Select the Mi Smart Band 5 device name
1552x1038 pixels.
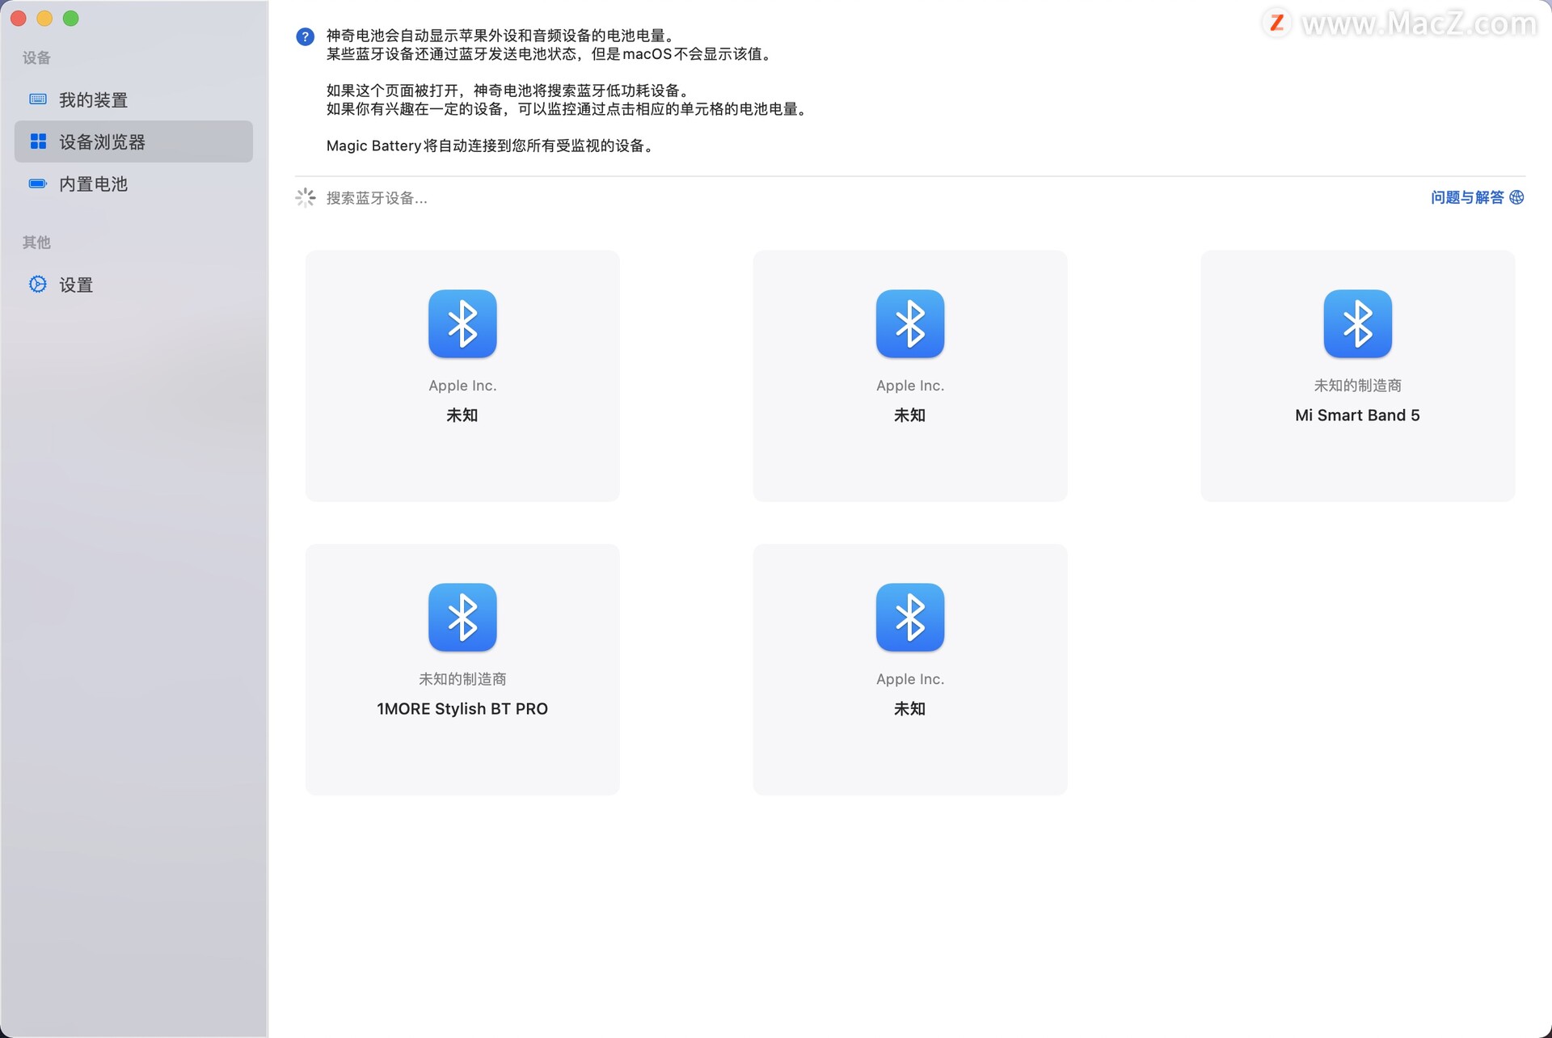(x=1357, y=415)
